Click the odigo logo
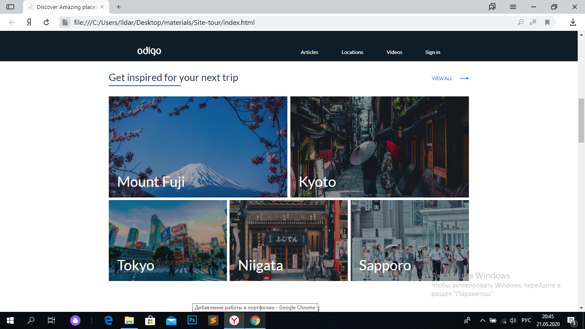585x329 pixels. click(x=149, y=51)
